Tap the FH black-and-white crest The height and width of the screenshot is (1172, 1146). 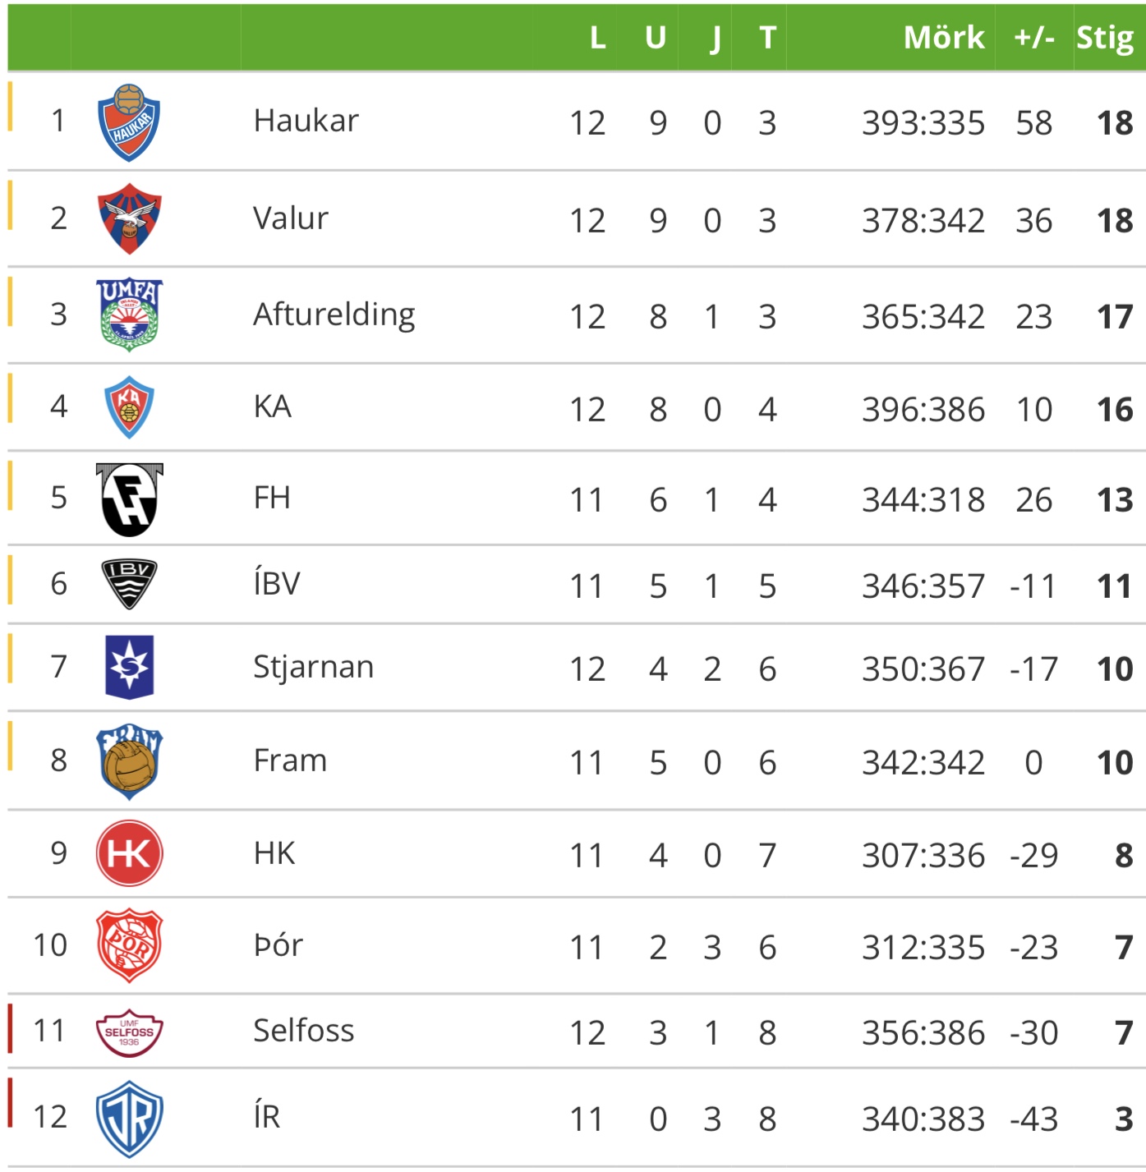point(129,499)
